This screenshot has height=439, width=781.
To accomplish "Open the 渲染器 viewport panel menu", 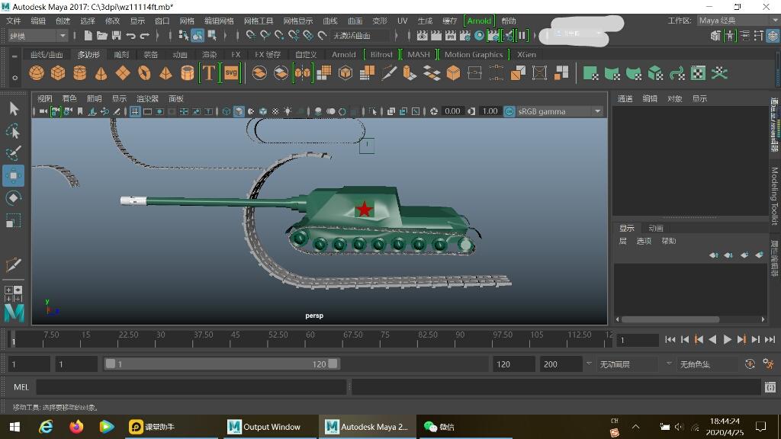I will pyautogui.click(x=147, y=98).
